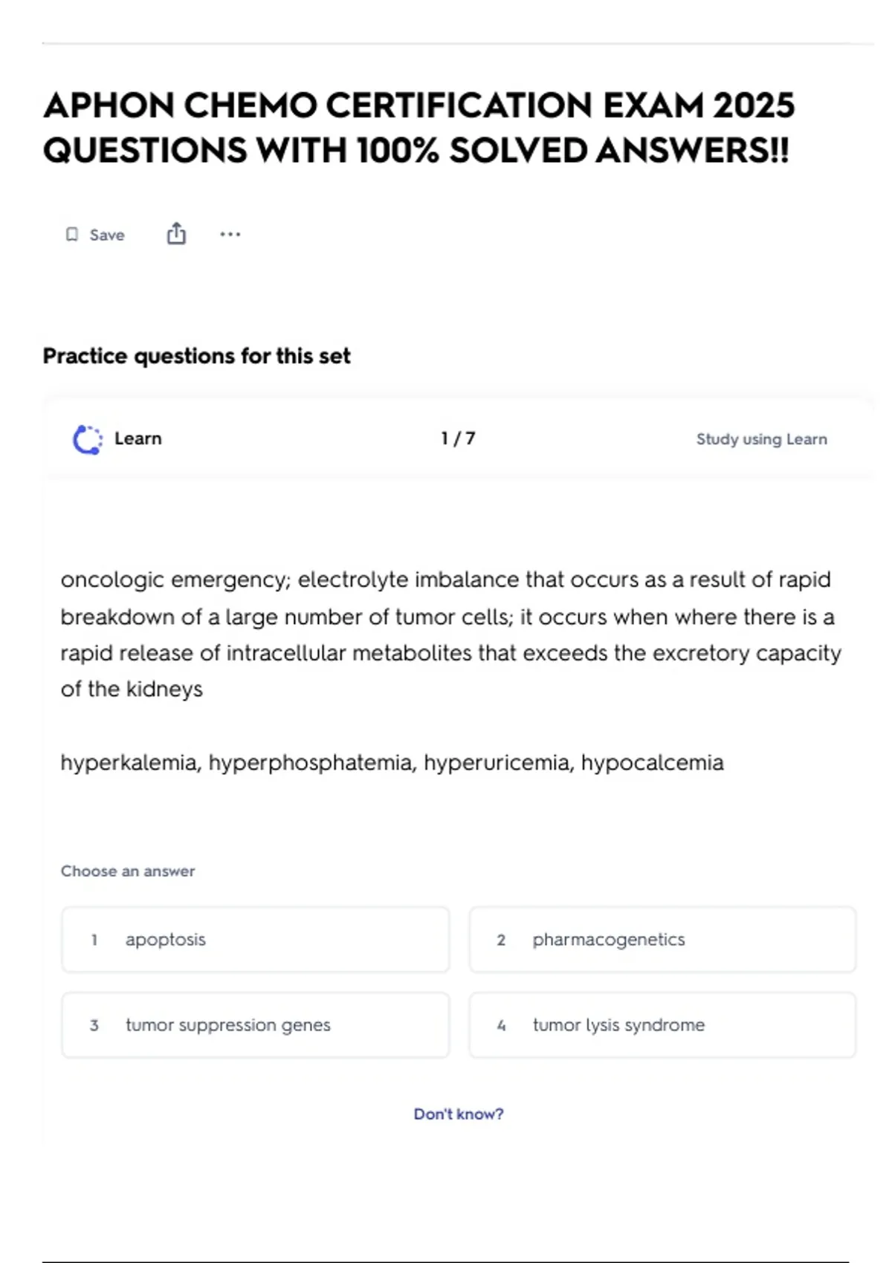892x1263 pixels.
Task: Click the 1 / 7 question counter
Action: (x=458, y=438)
